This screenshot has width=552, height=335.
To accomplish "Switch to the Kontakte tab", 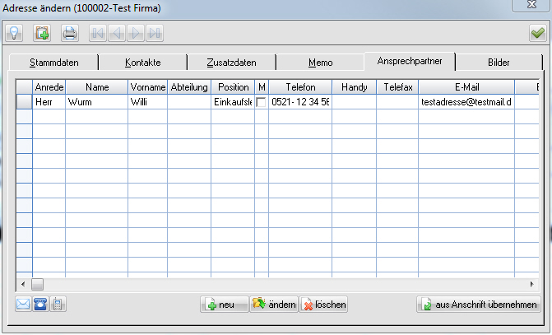I will click(143, 63).
